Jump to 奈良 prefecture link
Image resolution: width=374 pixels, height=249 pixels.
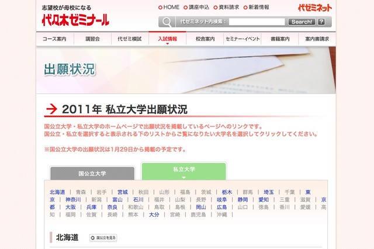pos(112,207)
